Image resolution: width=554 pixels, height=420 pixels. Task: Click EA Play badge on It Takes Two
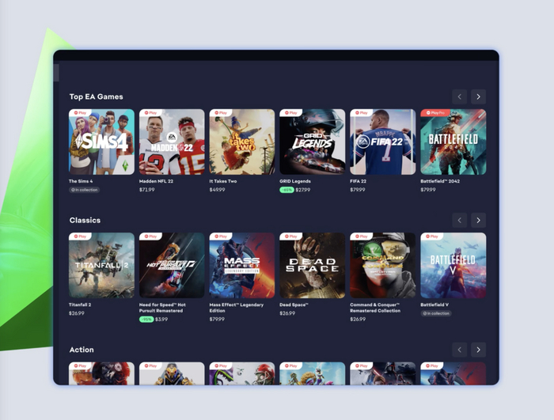click(x=221, y=112)
